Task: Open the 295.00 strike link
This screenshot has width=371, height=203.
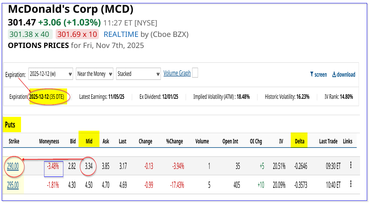Action: [x=13, y=185]
